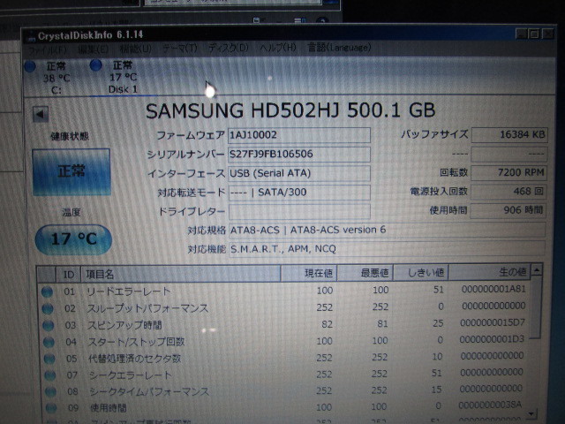565x424 pixels.
Task: Open the テーマ(T) menu
Action: click(x=180, y=49)
